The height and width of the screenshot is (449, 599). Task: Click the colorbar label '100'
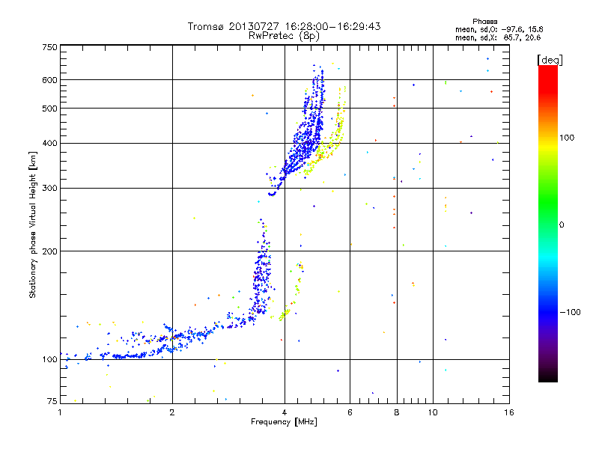pos(567,138)
